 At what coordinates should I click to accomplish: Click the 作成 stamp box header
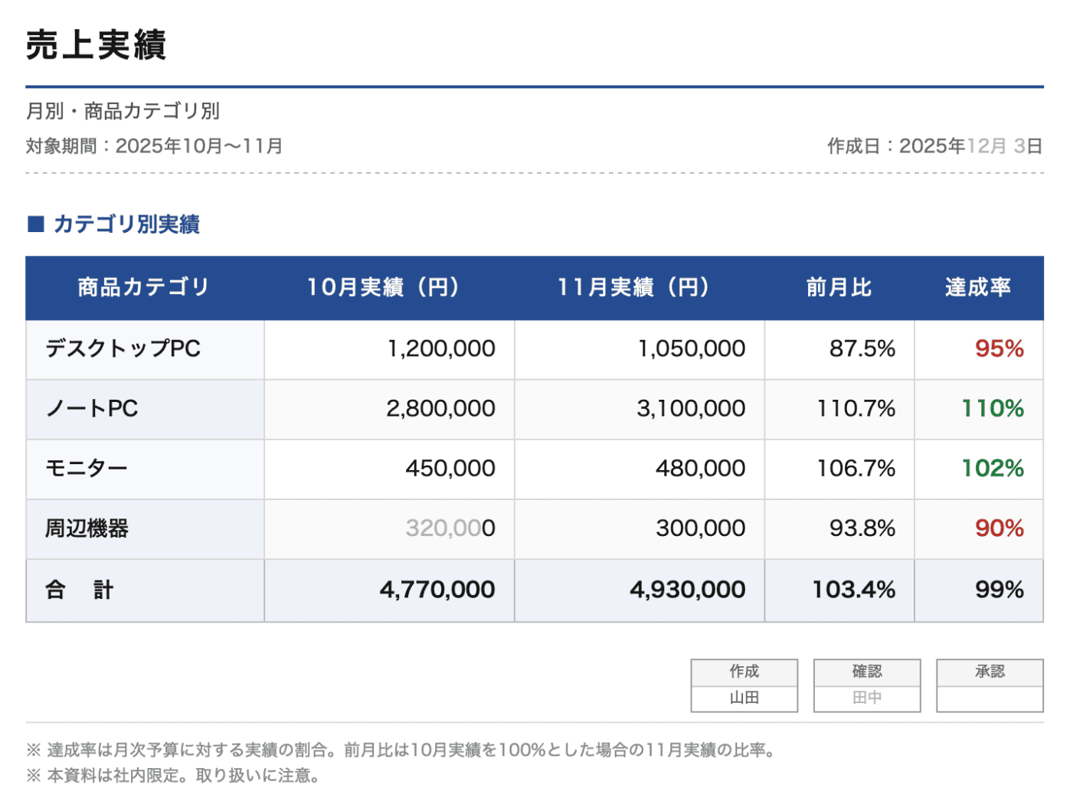click(x=744, y=672)
